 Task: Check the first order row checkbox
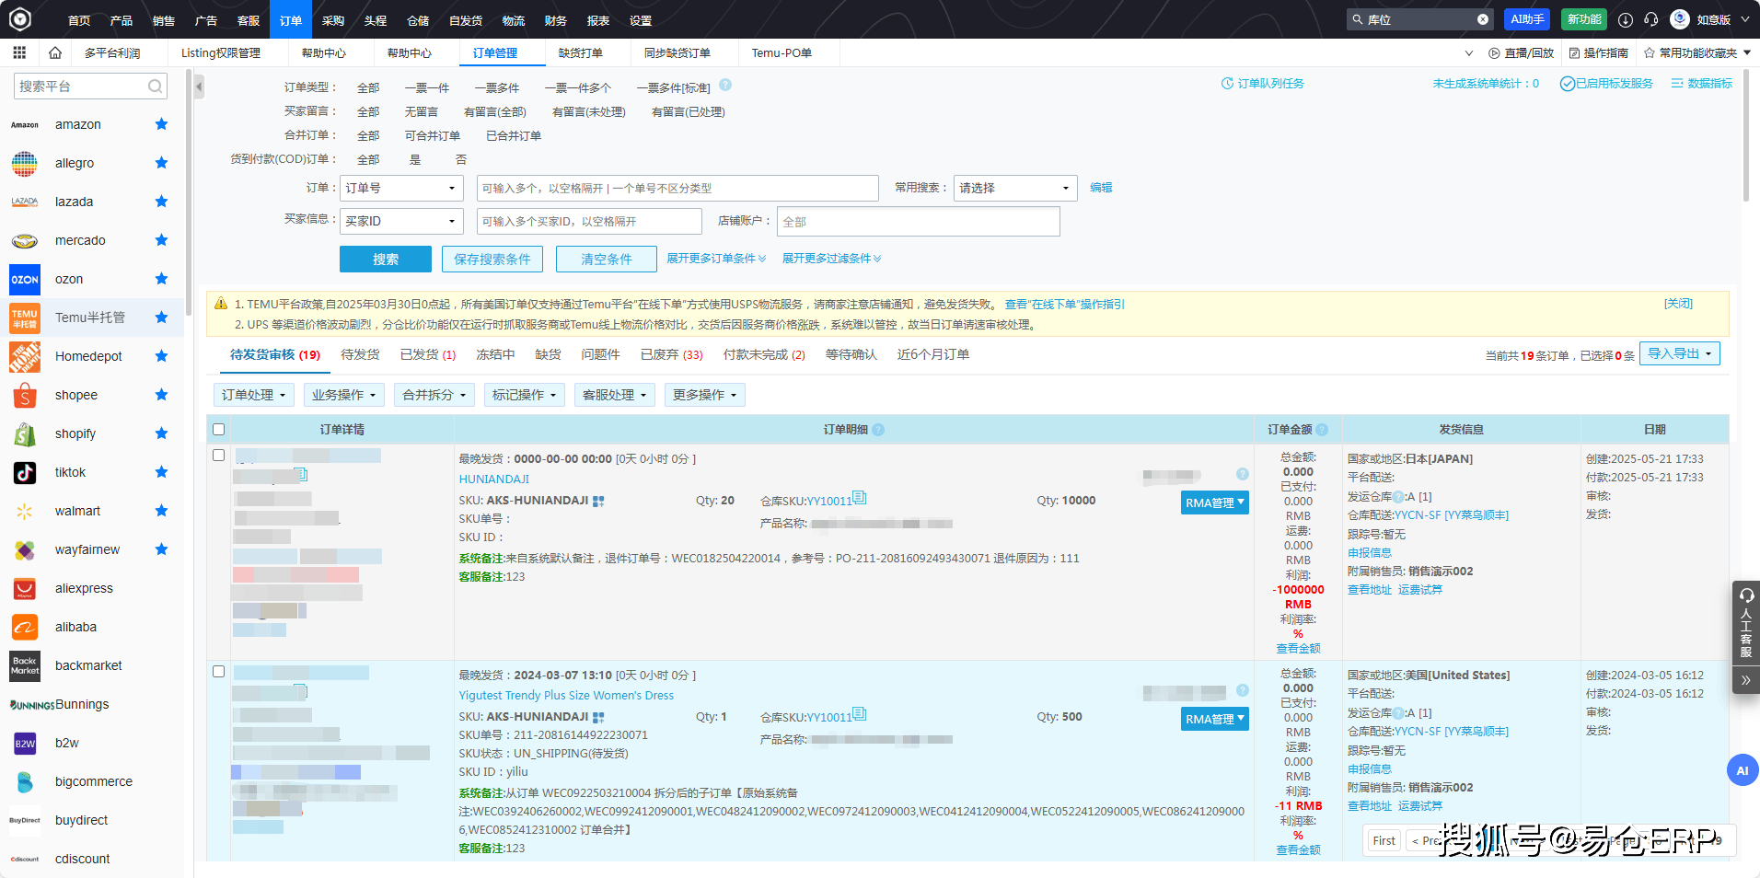click(x=218, y=456)
